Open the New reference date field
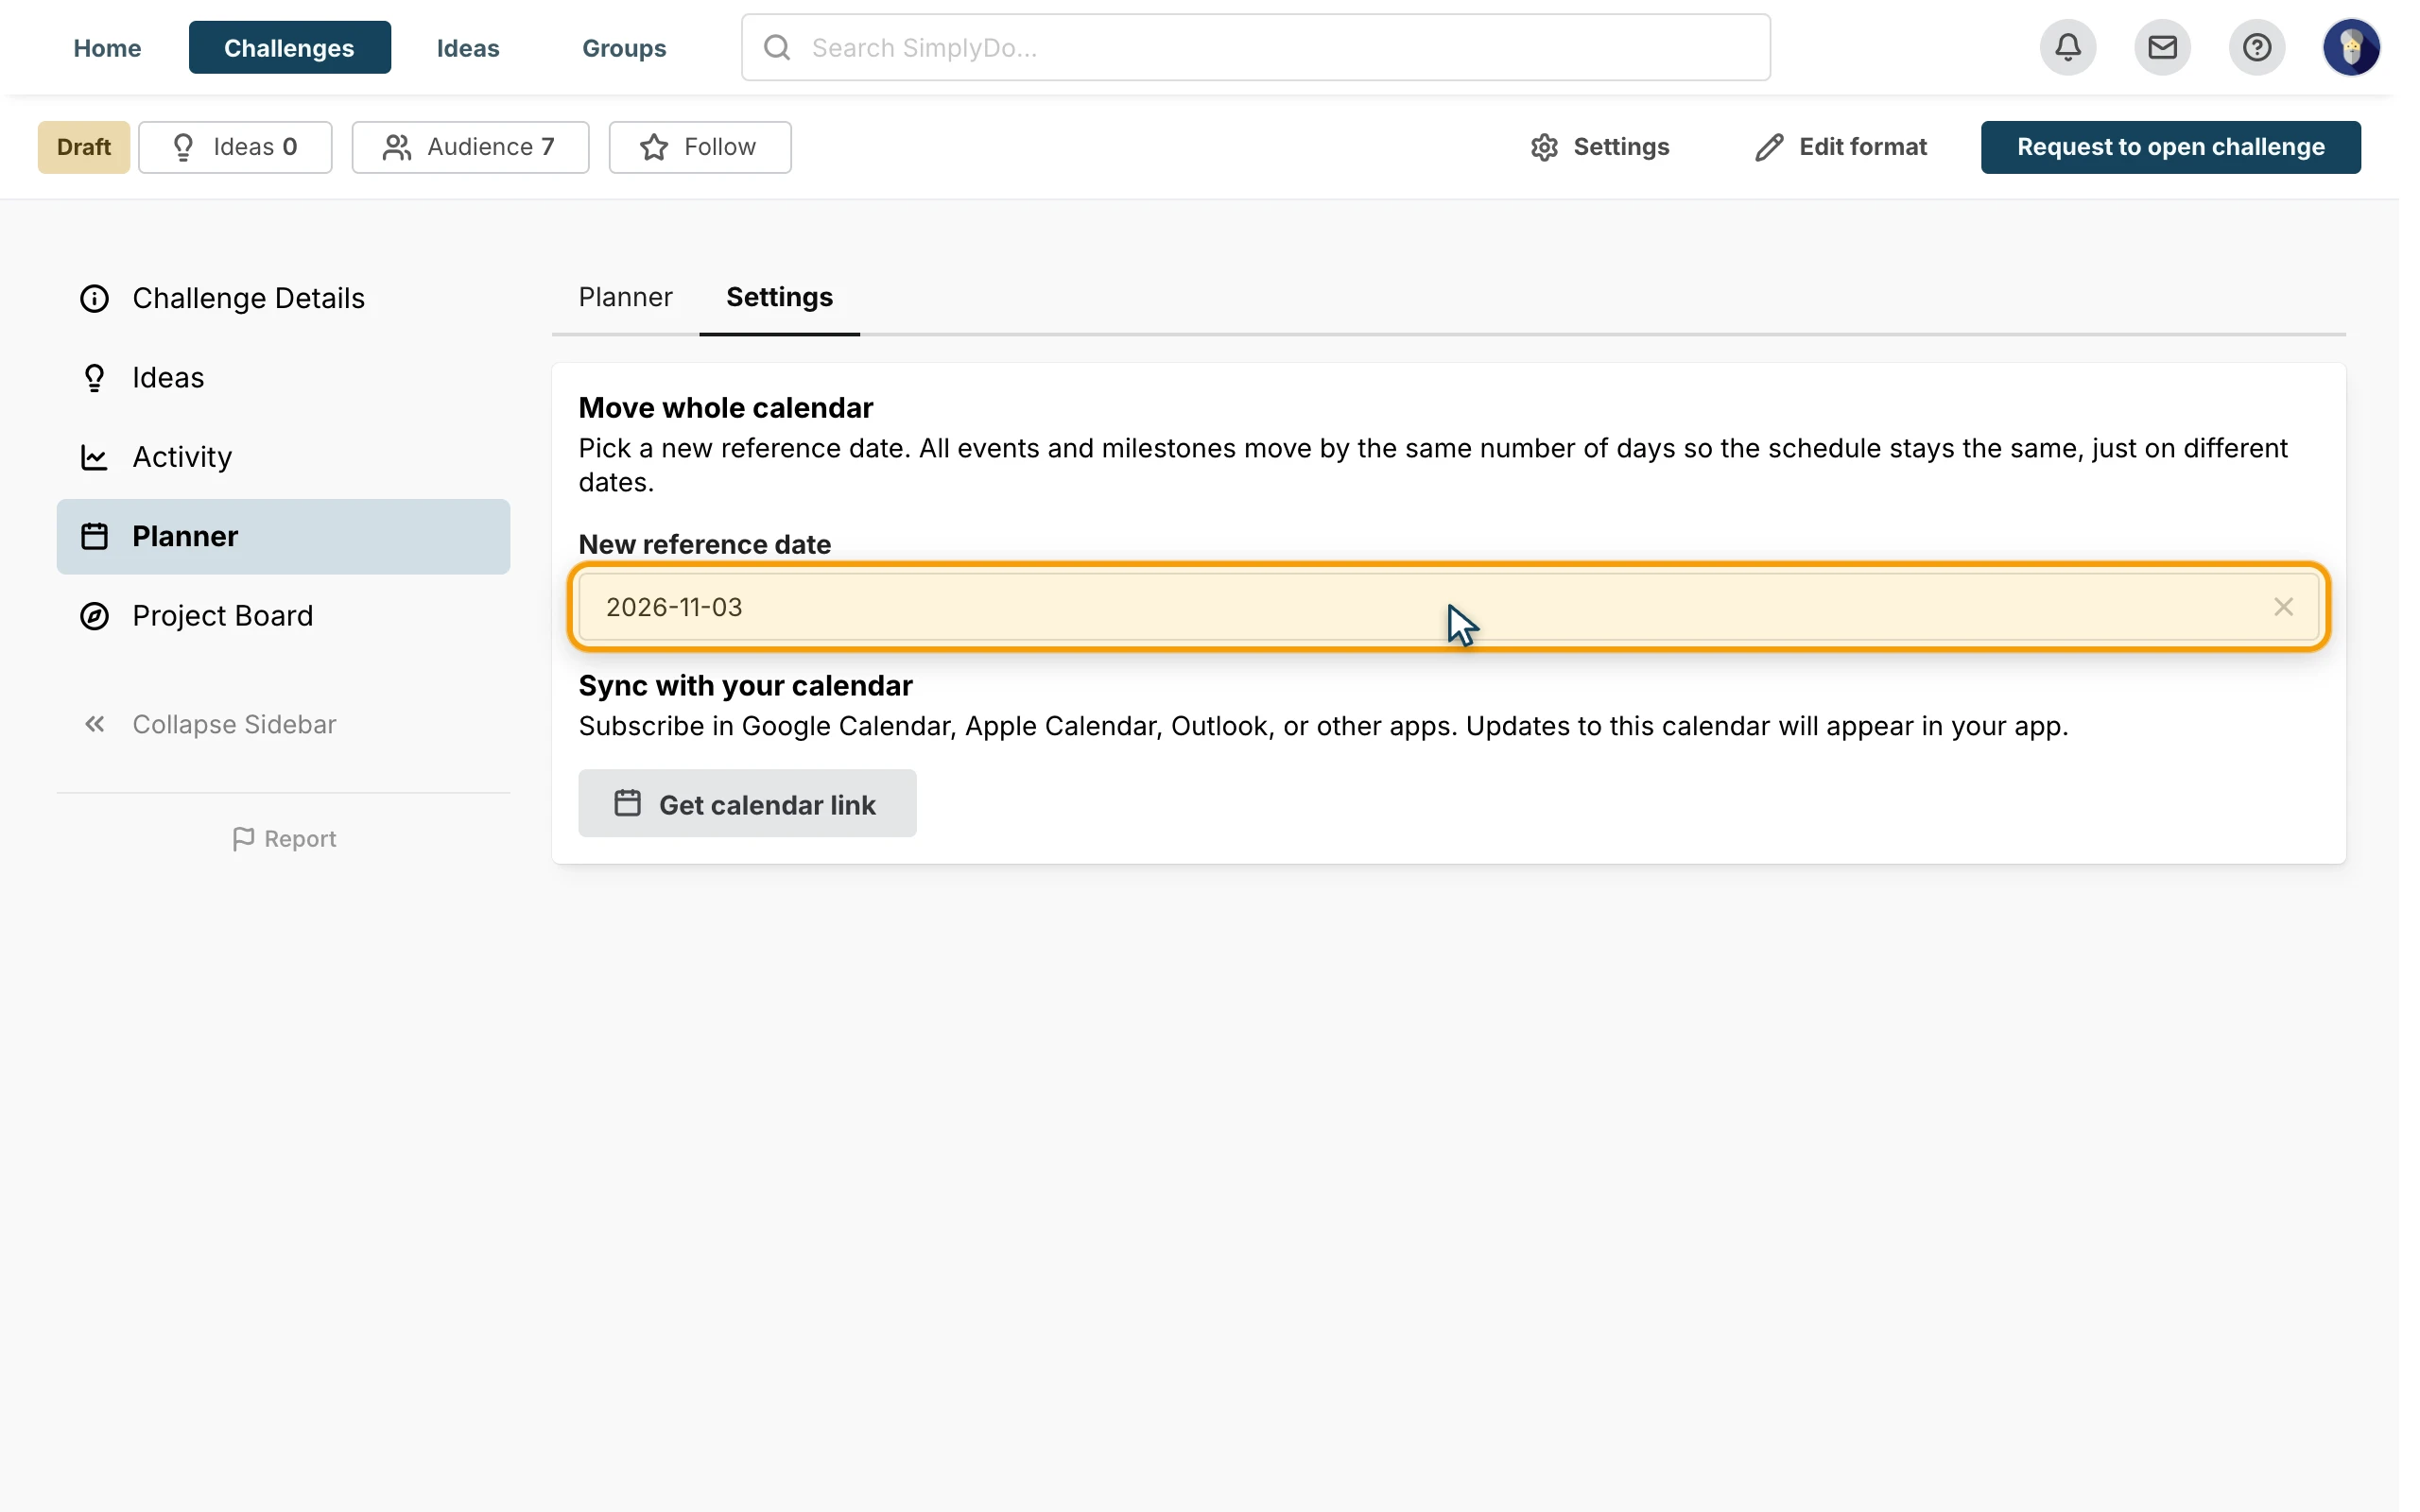Viewport: 2420px width, 1512px height. coord(1448,607)
